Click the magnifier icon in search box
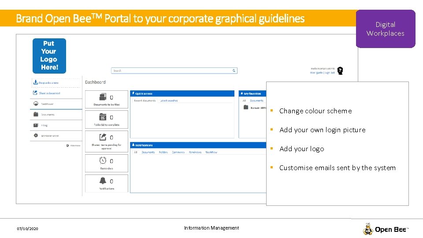The image size is (423, 238). pyautogui.click(x=234, y=71)
